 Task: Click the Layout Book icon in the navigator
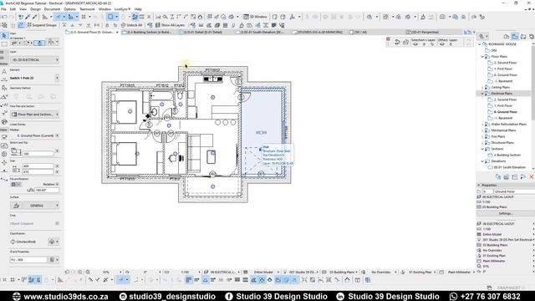523,37
